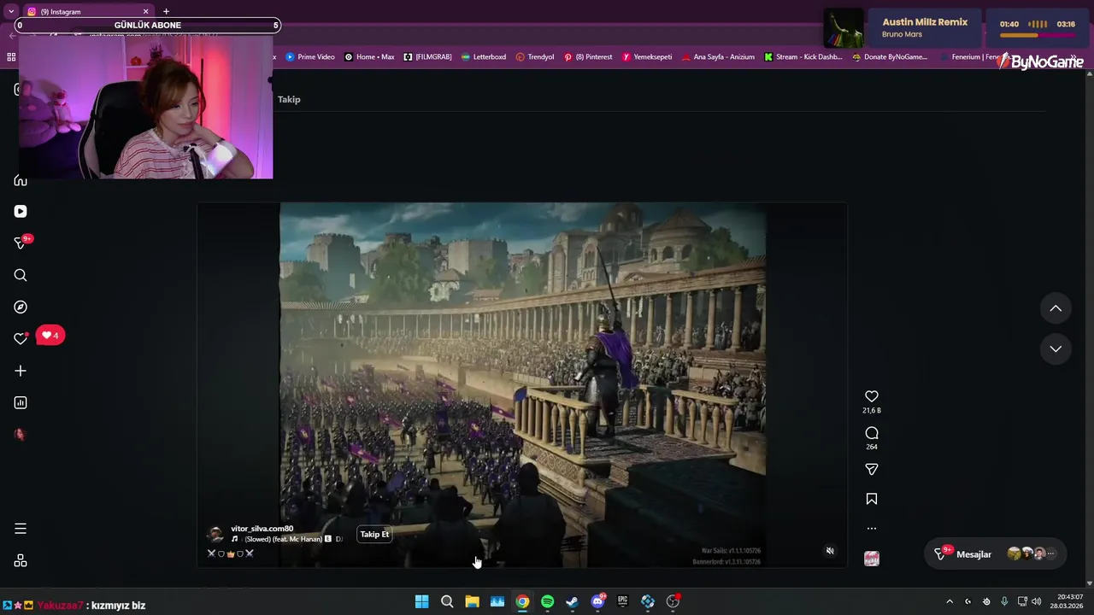Screen dimensions: 1094x615
Task: Open Instagram Home from the sidebar
Action: tap(21, 180)
